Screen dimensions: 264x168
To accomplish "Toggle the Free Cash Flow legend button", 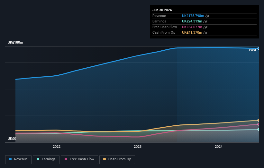I will click(x=79, y=159).
